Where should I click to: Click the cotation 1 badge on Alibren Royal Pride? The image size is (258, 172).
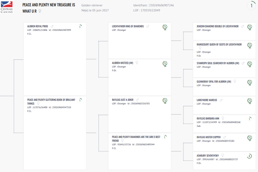80,27
